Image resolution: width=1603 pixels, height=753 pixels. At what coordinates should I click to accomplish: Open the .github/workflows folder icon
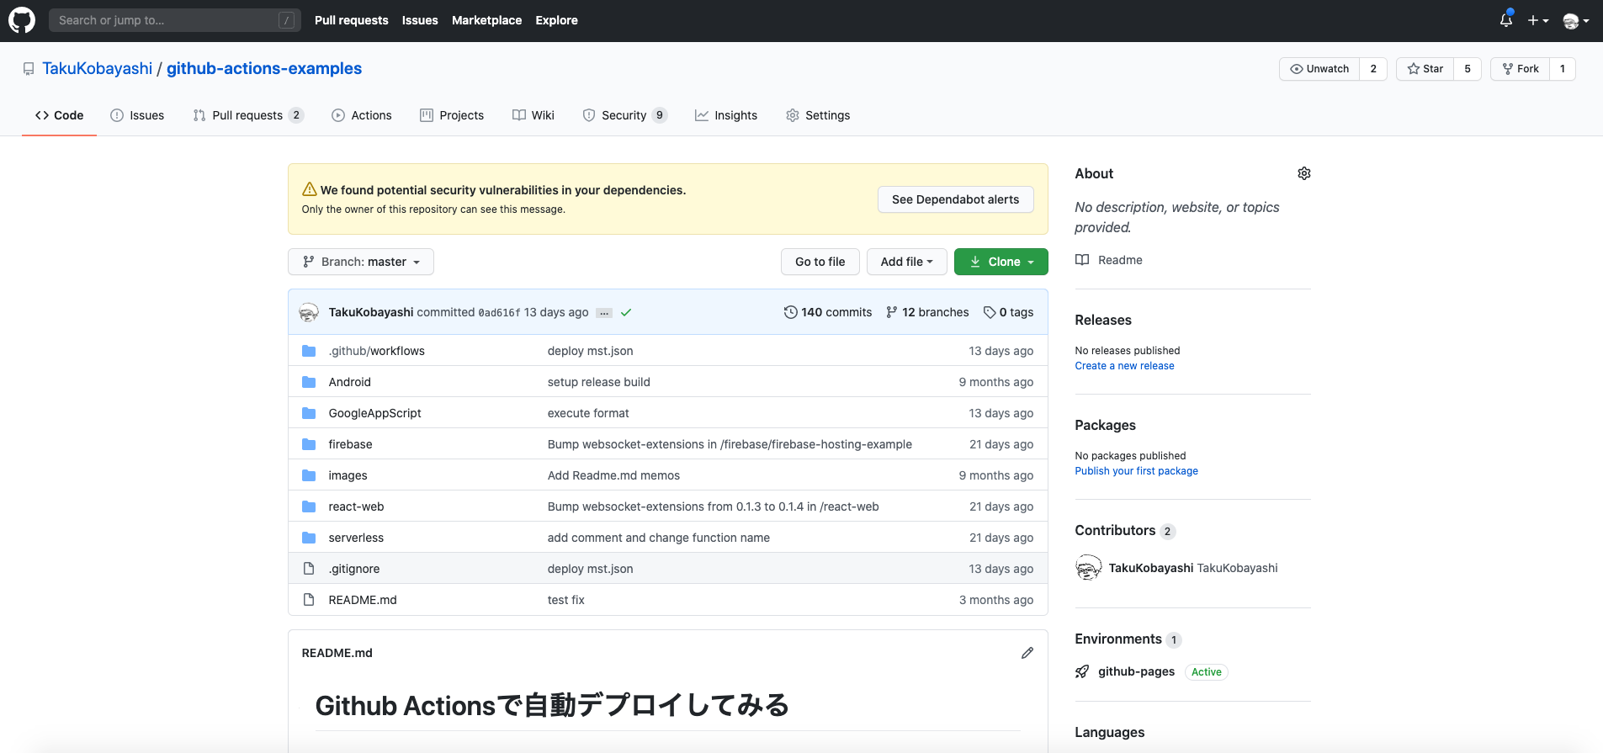point(309,351)
